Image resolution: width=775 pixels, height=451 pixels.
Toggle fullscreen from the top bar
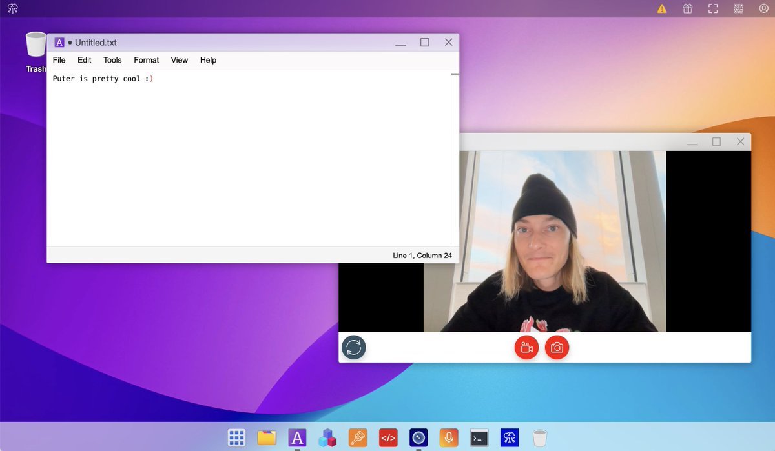coord(713,8)
